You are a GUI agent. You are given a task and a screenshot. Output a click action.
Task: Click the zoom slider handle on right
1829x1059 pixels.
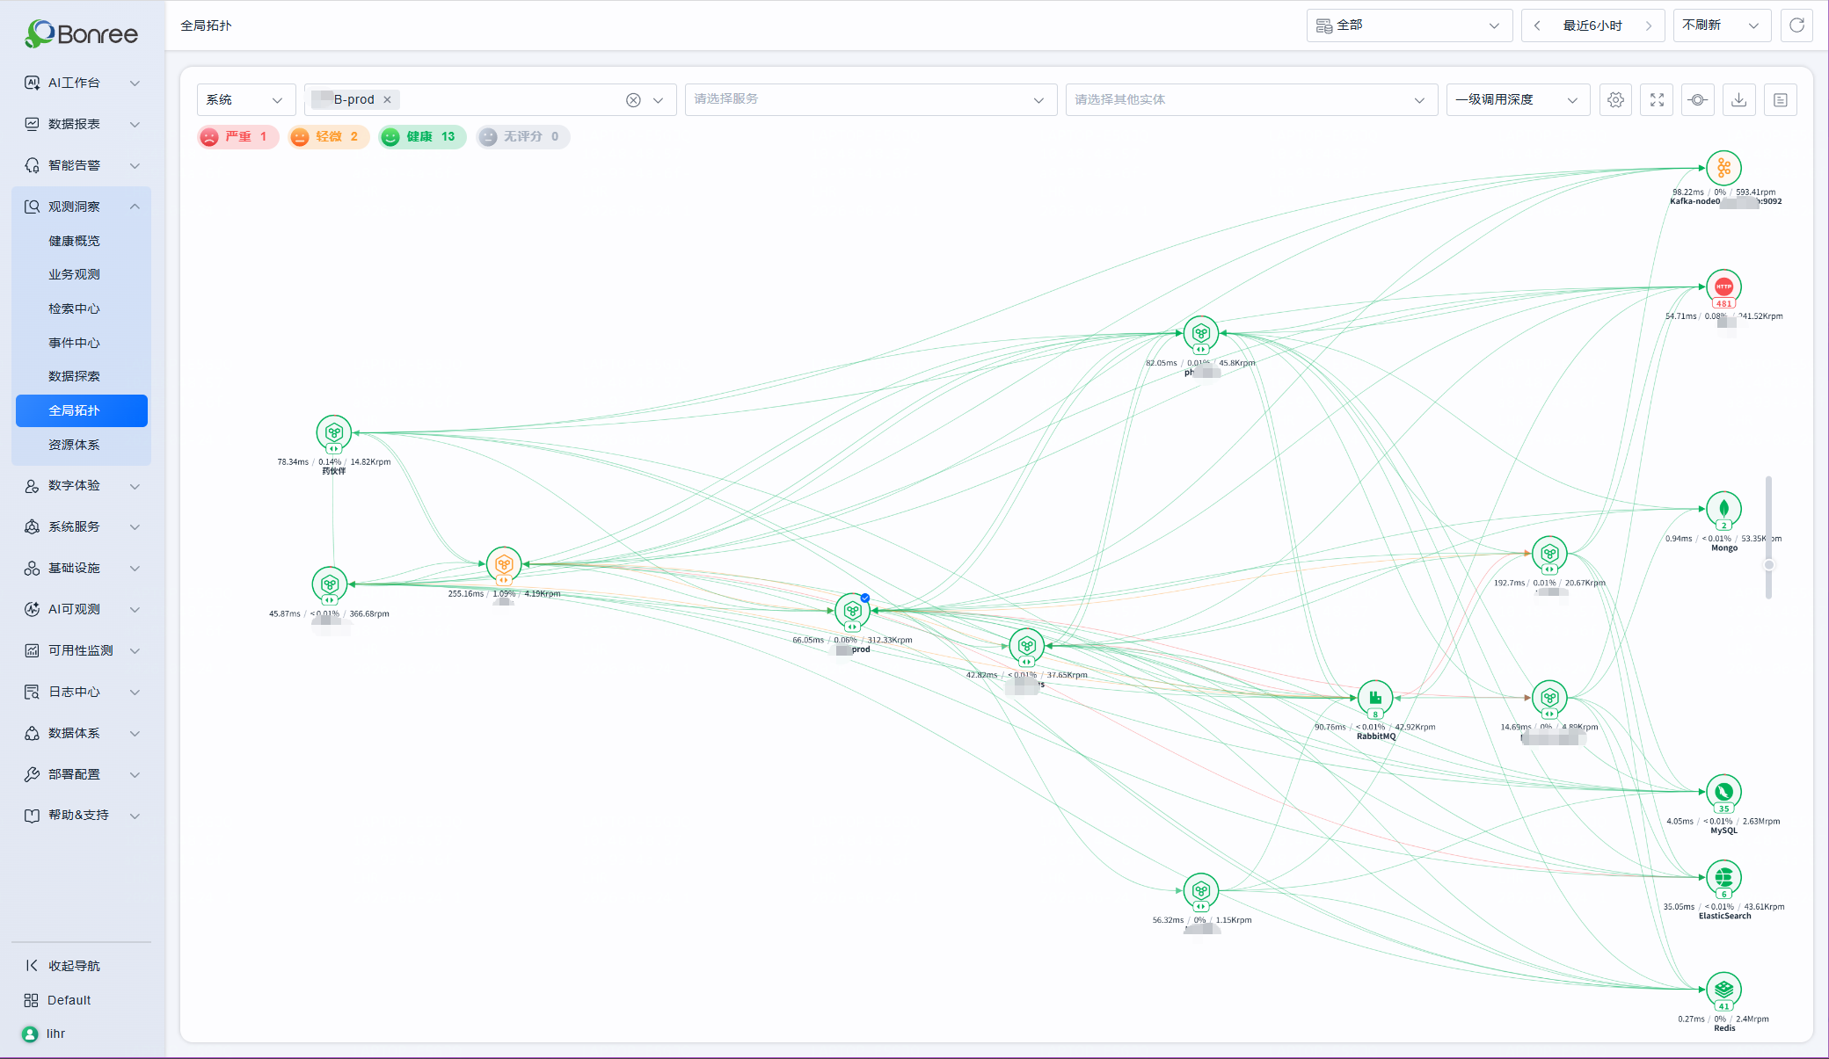[1769, 565]
